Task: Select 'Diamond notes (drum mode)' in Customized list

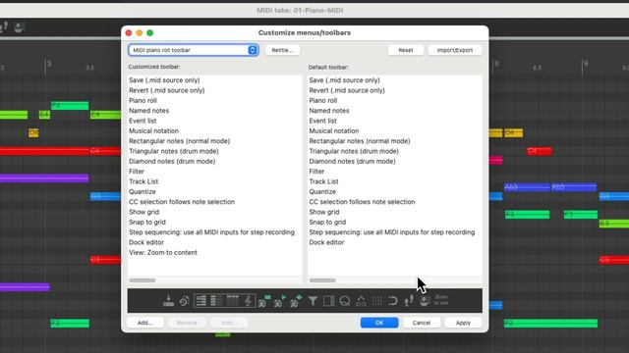Action: click(x=172, y=161)
